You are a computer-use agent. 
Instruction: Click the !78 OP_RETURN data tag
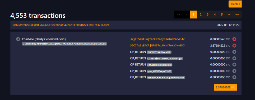(x=159, y=52)
